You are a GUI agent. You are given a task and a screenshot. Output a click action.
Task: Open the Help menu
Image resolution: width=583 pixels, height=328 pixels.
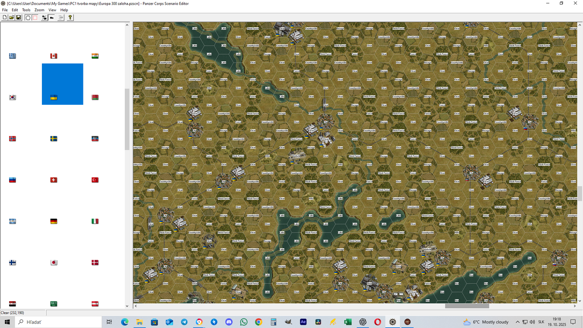(x=64, y=10)
